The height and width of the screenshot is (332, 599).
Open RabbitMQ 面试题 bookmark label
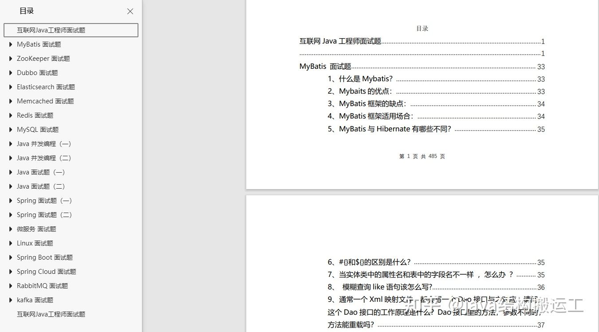pyautogui.click(x=43, y=286)
